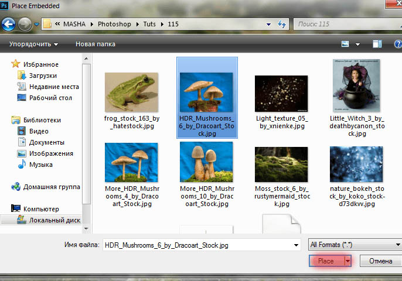The height and width of the screenshot is (281, 402).
Task: Click sidebar scrollbar down arrow
Action: [86, 228]
